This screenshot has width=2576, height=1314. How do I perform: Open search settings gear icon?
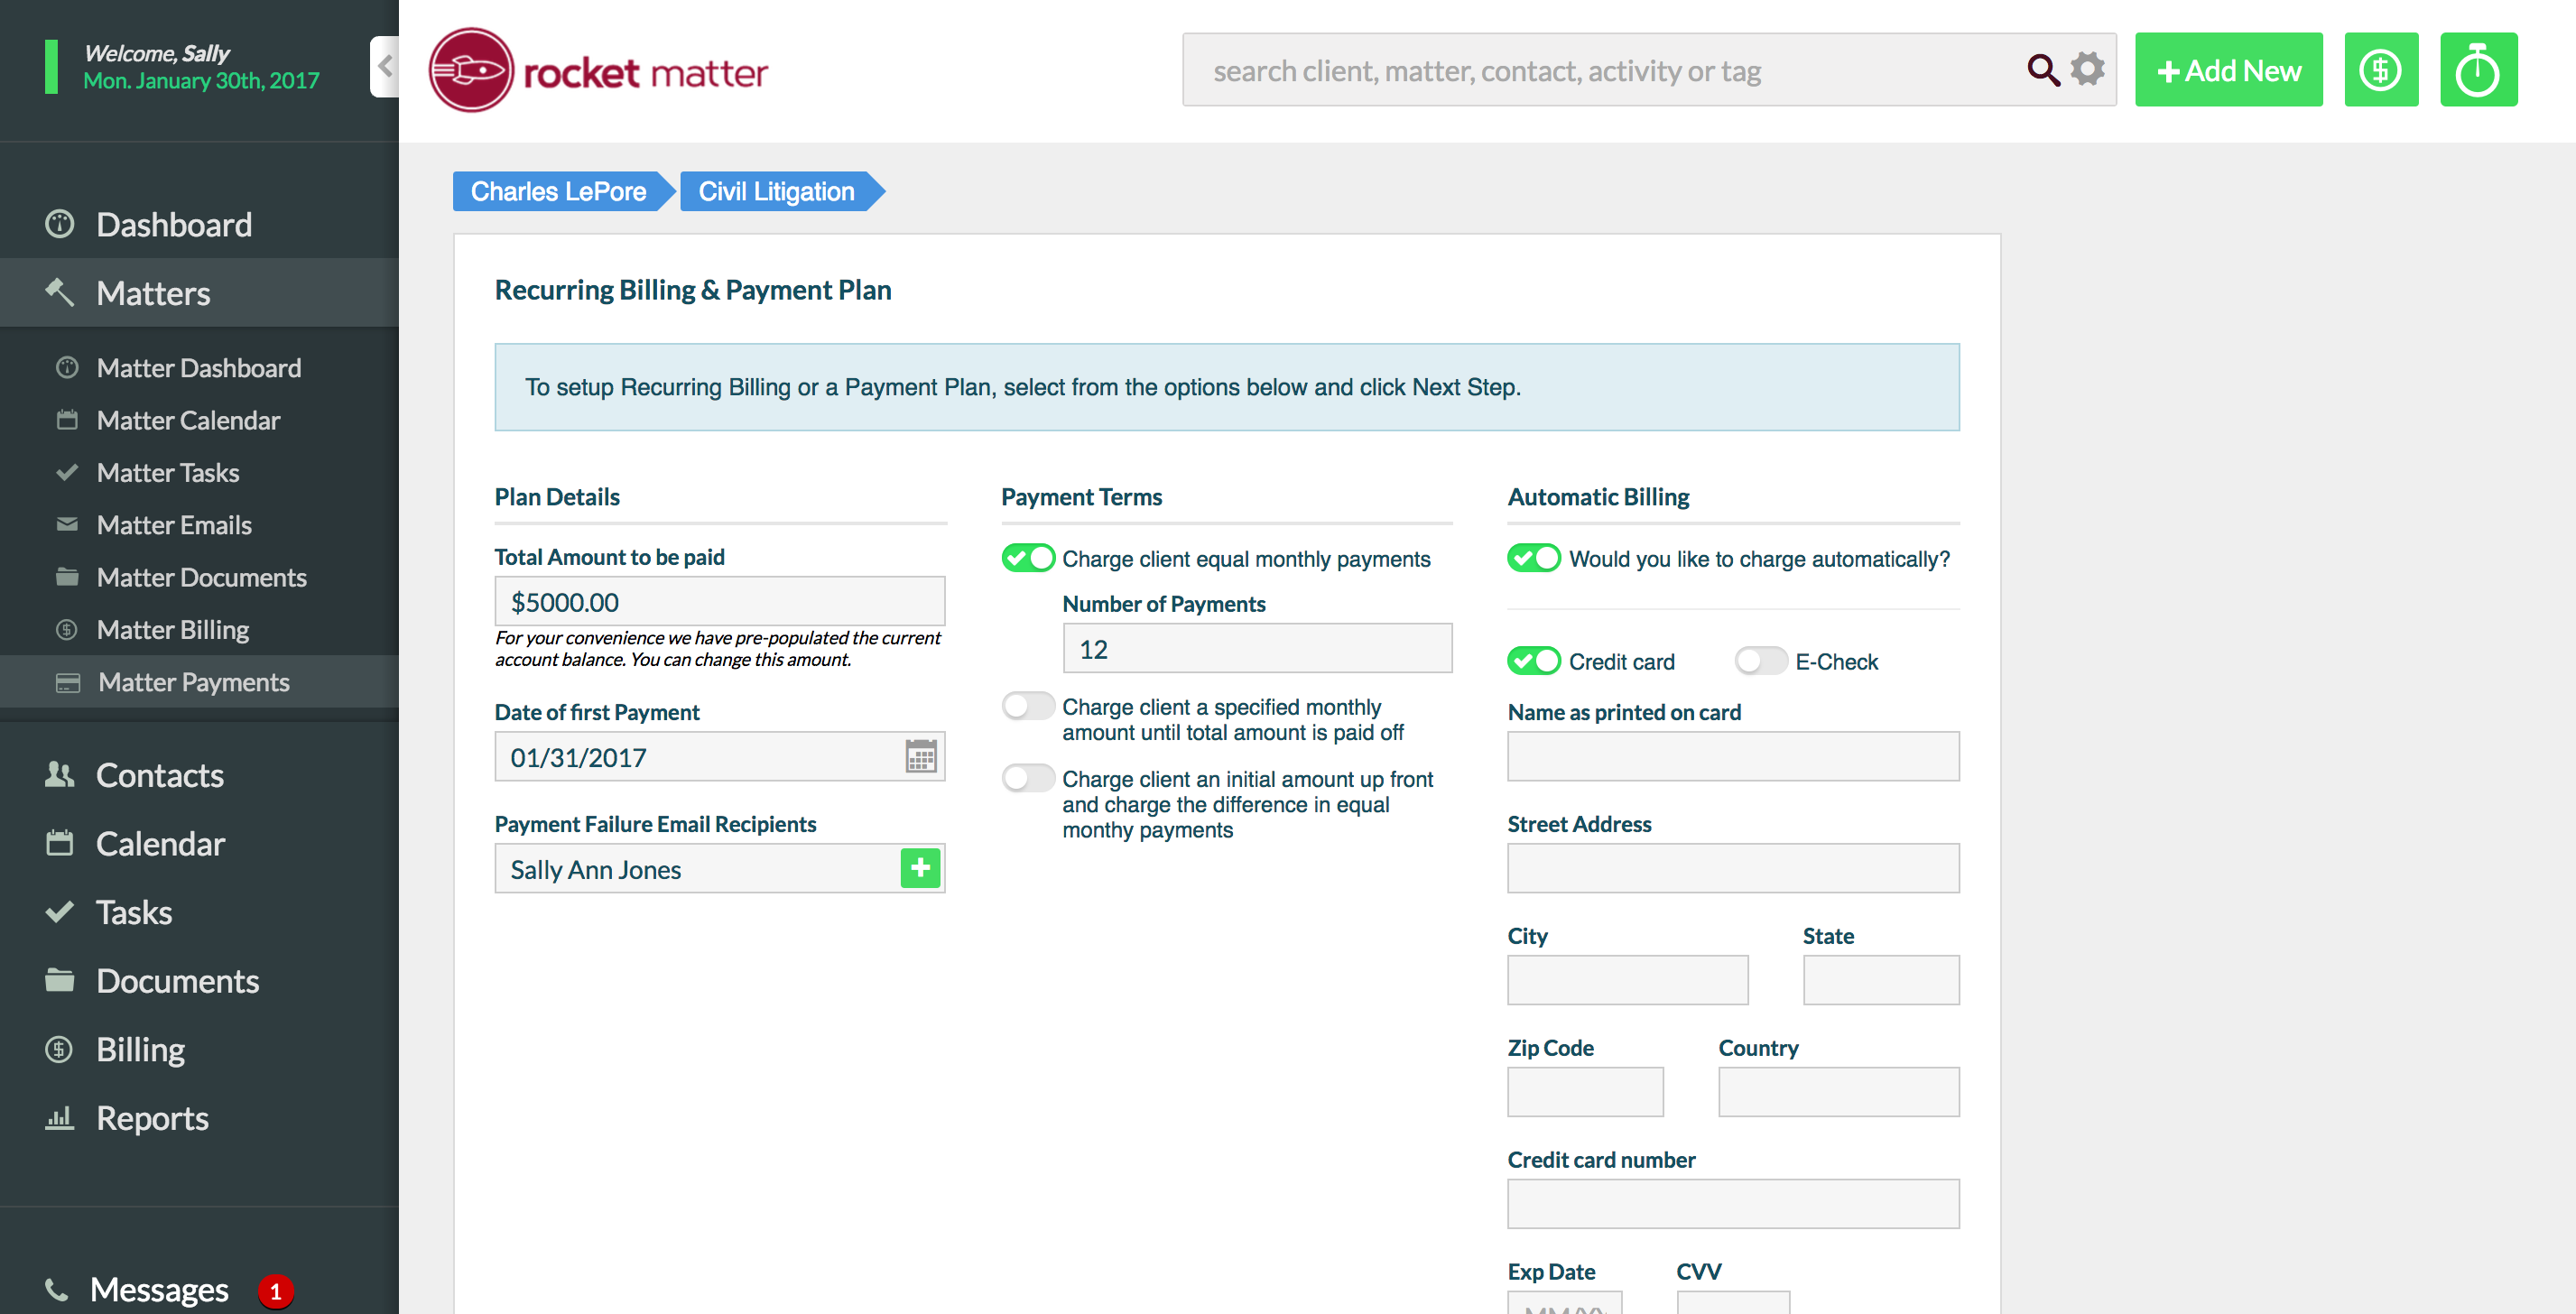(x=2087, y=70)
